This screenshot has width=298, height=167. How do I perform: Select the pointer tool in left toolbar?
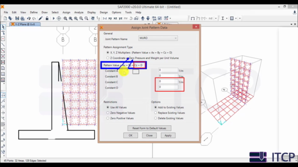point(3,27)
